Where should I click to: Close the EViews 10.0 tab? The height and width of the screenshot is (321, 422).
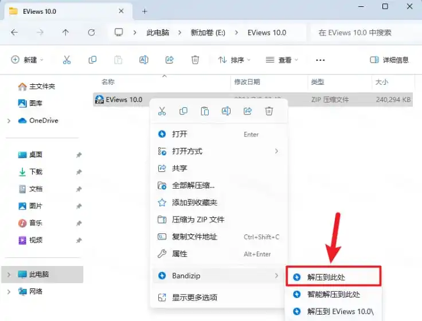[x=121, y=11]
